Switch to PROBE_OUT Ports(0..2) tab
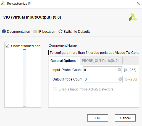142x126 pixels. pyautogui.click(x=100, y=61)
